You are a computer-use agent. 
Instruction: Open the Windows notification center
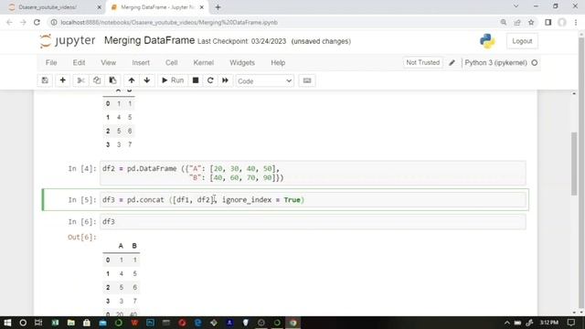point(571,323)
